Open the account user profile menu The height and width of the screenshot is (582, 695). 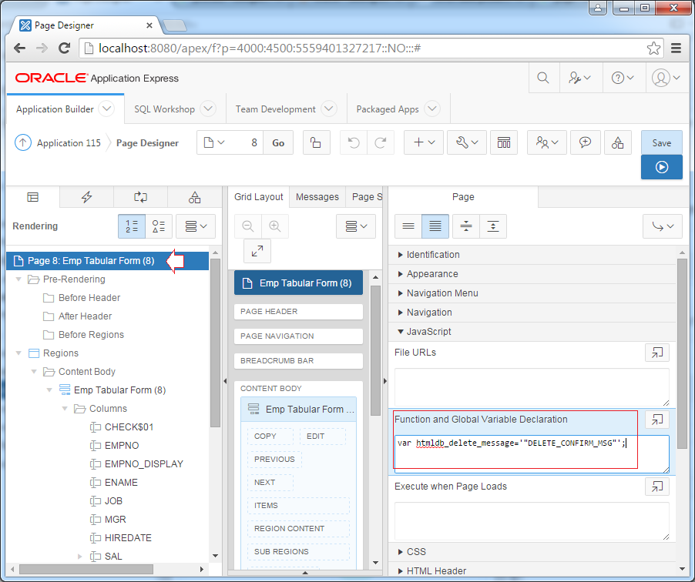click(666, 78)
